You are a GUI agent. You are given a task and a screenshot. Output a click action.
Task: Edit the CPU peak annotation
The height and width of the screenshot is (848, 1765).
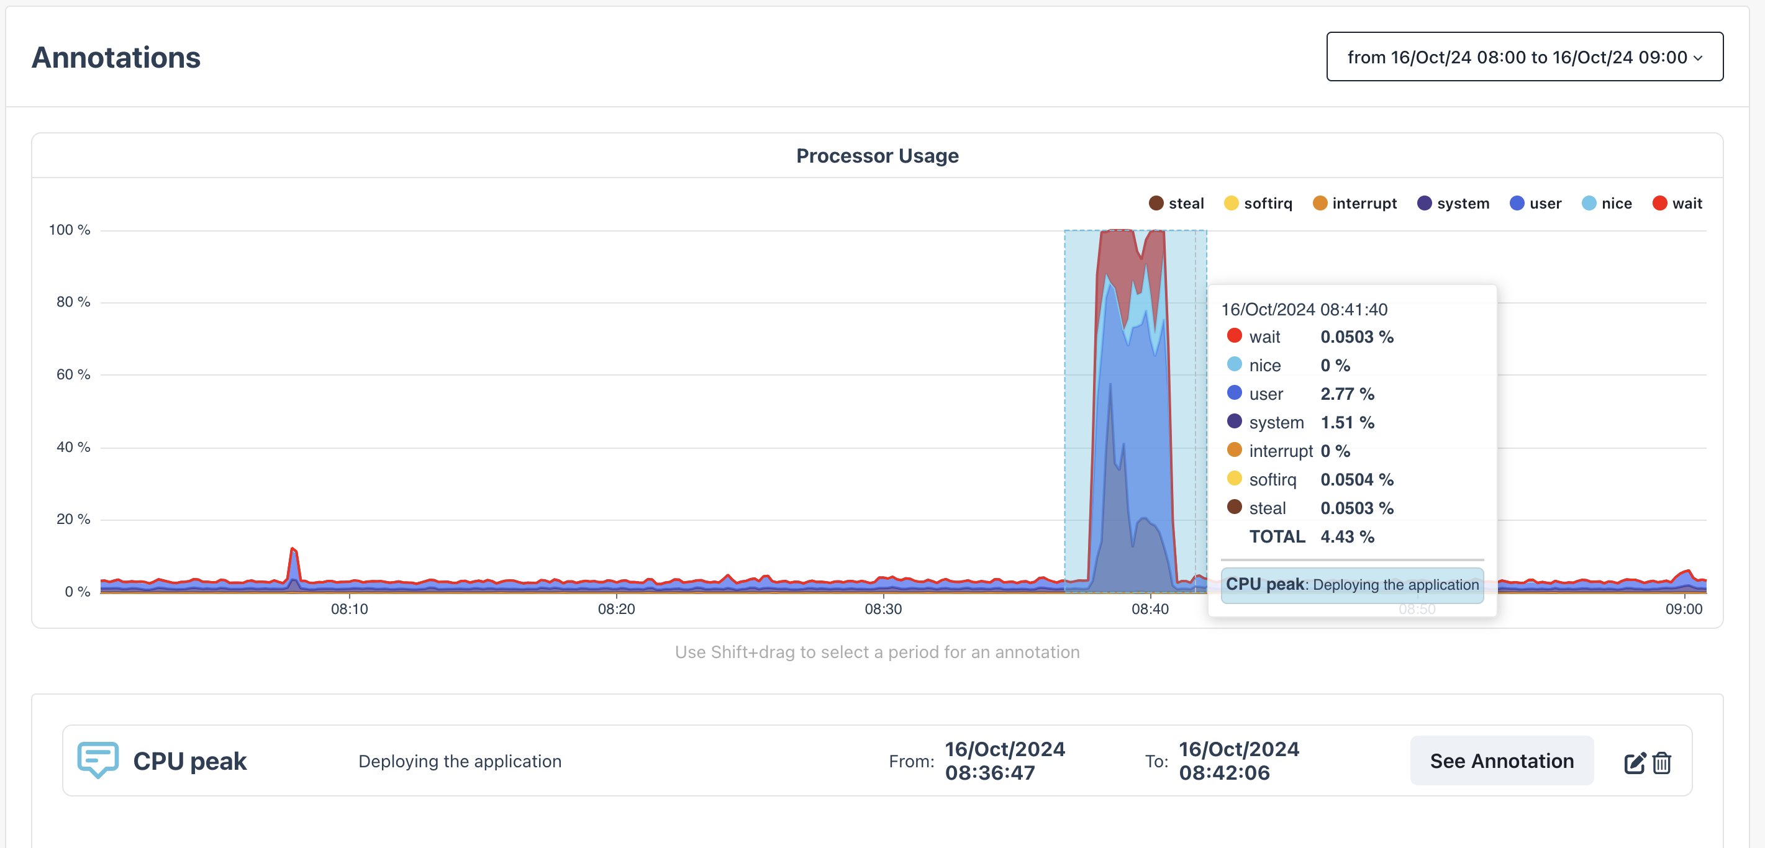(x=1634, y=762)
